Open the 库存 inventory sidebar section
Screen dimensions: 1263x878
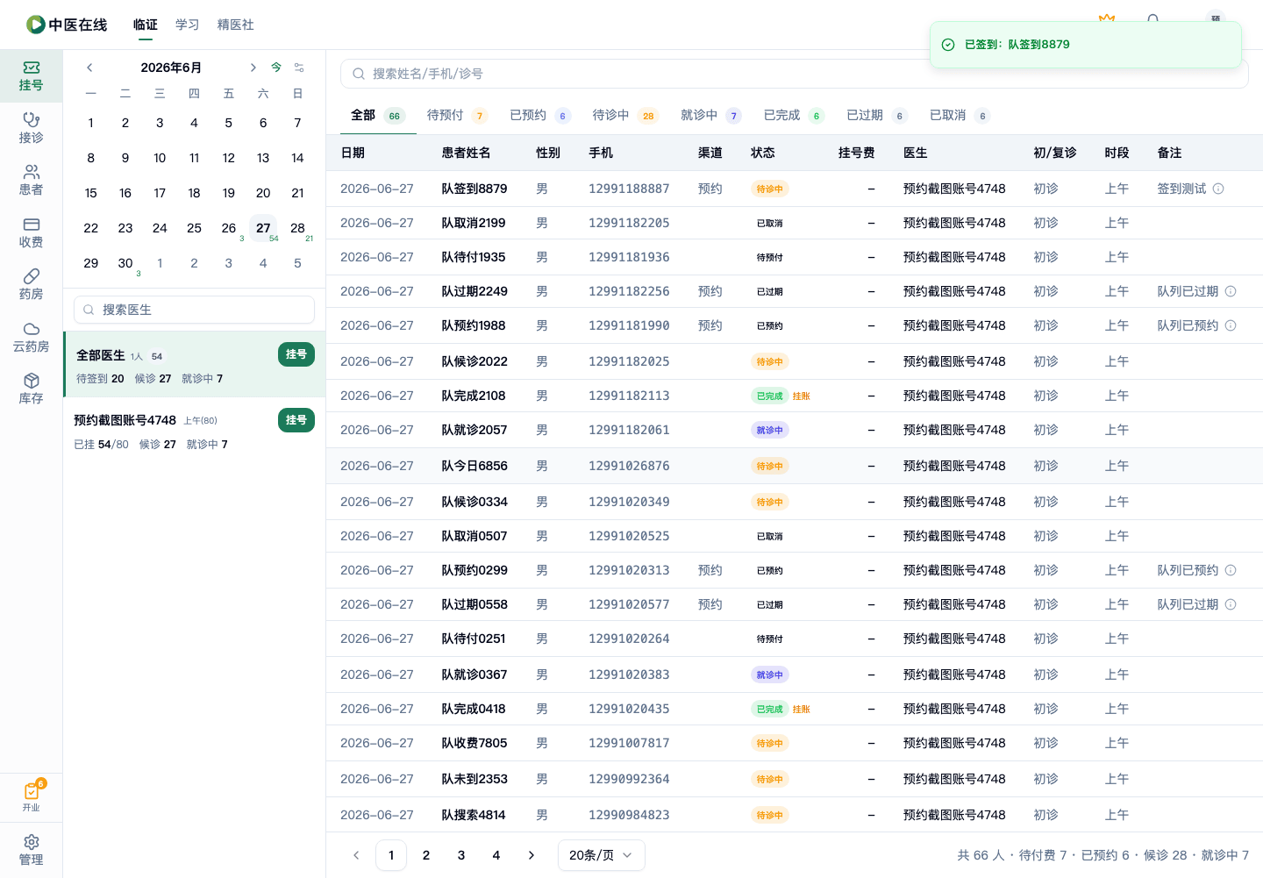pos(31,389)
